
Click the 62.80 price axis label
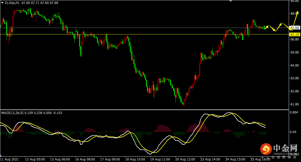(x=295, y=91)
